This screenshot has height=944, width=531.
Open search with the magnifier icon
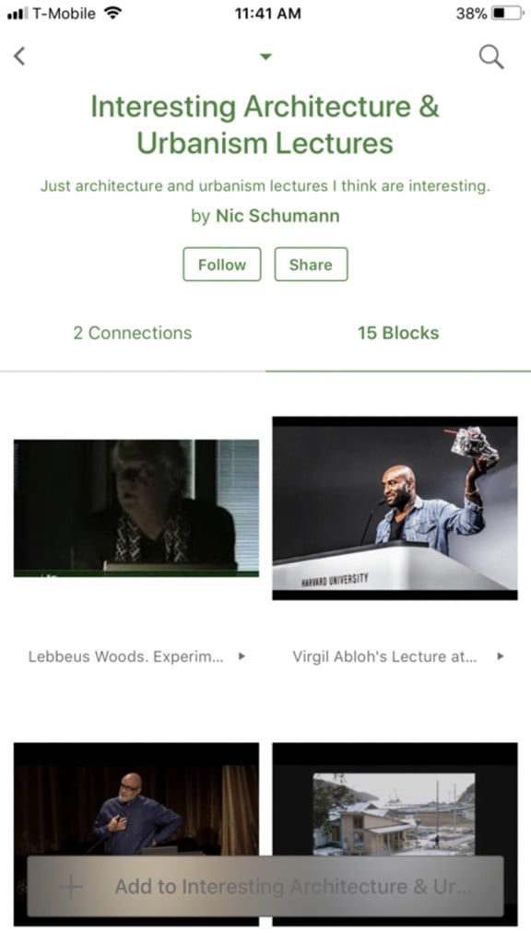(491, 57)
